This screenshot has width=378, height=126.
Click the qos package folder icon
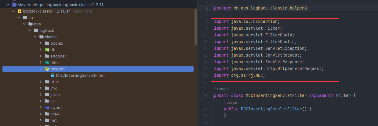pos(30,24)
